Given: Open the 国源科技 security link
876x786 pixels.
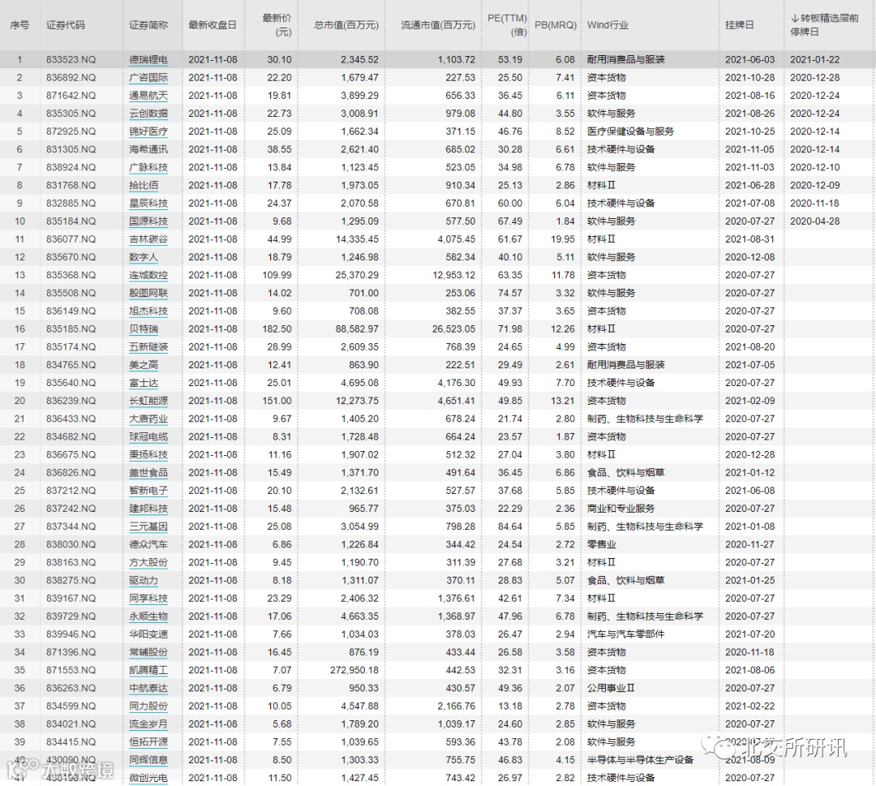Looking at the screenshot, I should click(x=148, y=221).
